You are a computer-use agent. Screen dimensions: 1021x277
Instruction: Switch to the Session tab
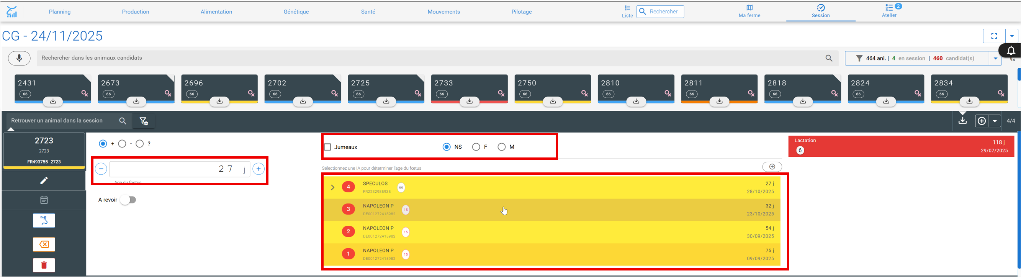click(821, 11)
